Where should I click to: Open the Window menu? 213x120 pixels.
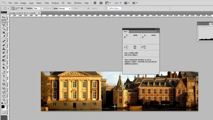pos(78,3)
